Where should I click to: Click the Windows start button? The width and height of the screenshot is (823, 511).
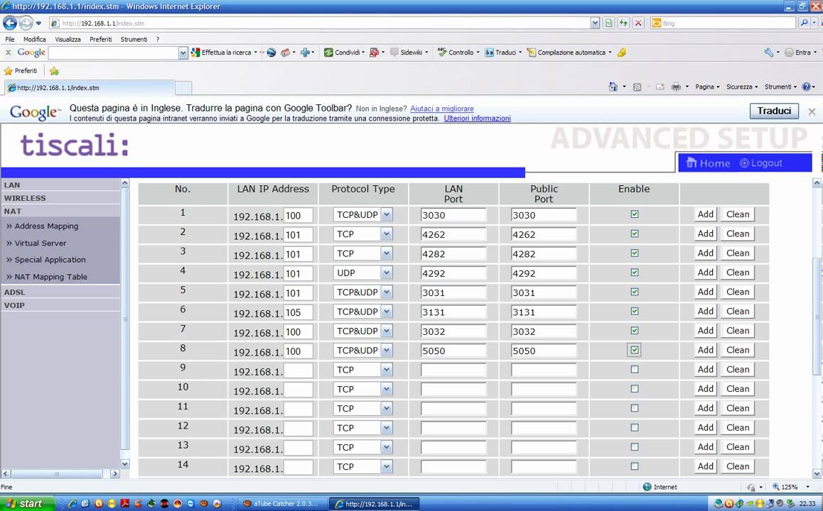27,504
